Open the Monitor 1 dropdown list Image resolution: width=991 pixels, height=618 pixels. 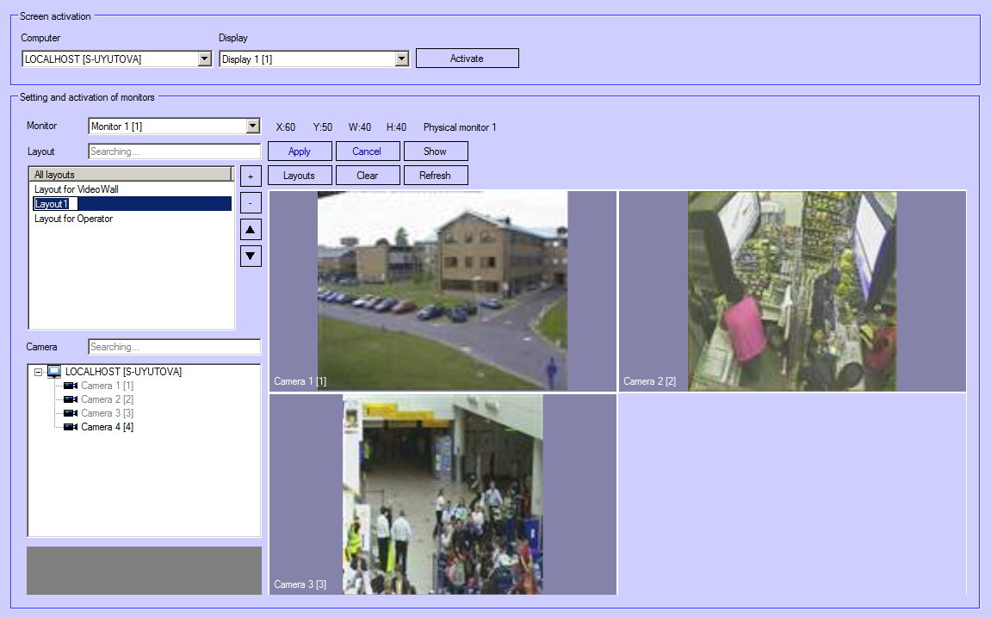point(252,127)
